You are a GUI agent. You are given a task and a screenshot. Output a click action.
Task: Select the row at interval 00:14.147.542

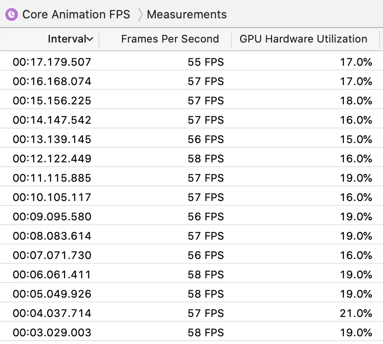[52, 120]
